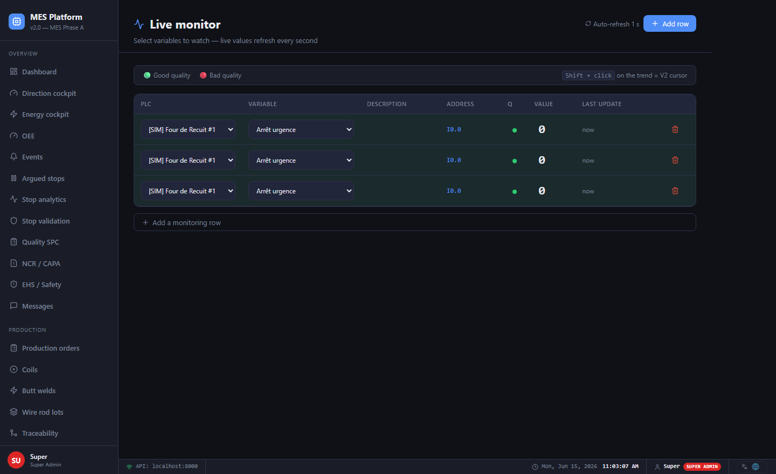Delete the third monitoring row via trash icon

(x=675, y=191)
